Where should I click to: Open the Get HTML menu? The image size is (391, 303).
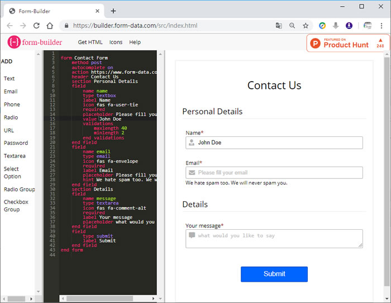tap(90, 42)
